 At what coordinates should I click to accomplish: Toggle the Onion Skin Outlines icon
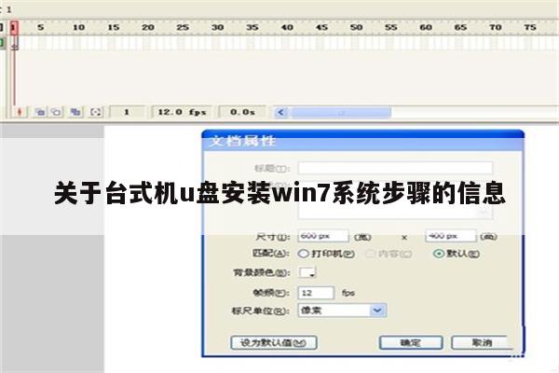coord(56,112)
